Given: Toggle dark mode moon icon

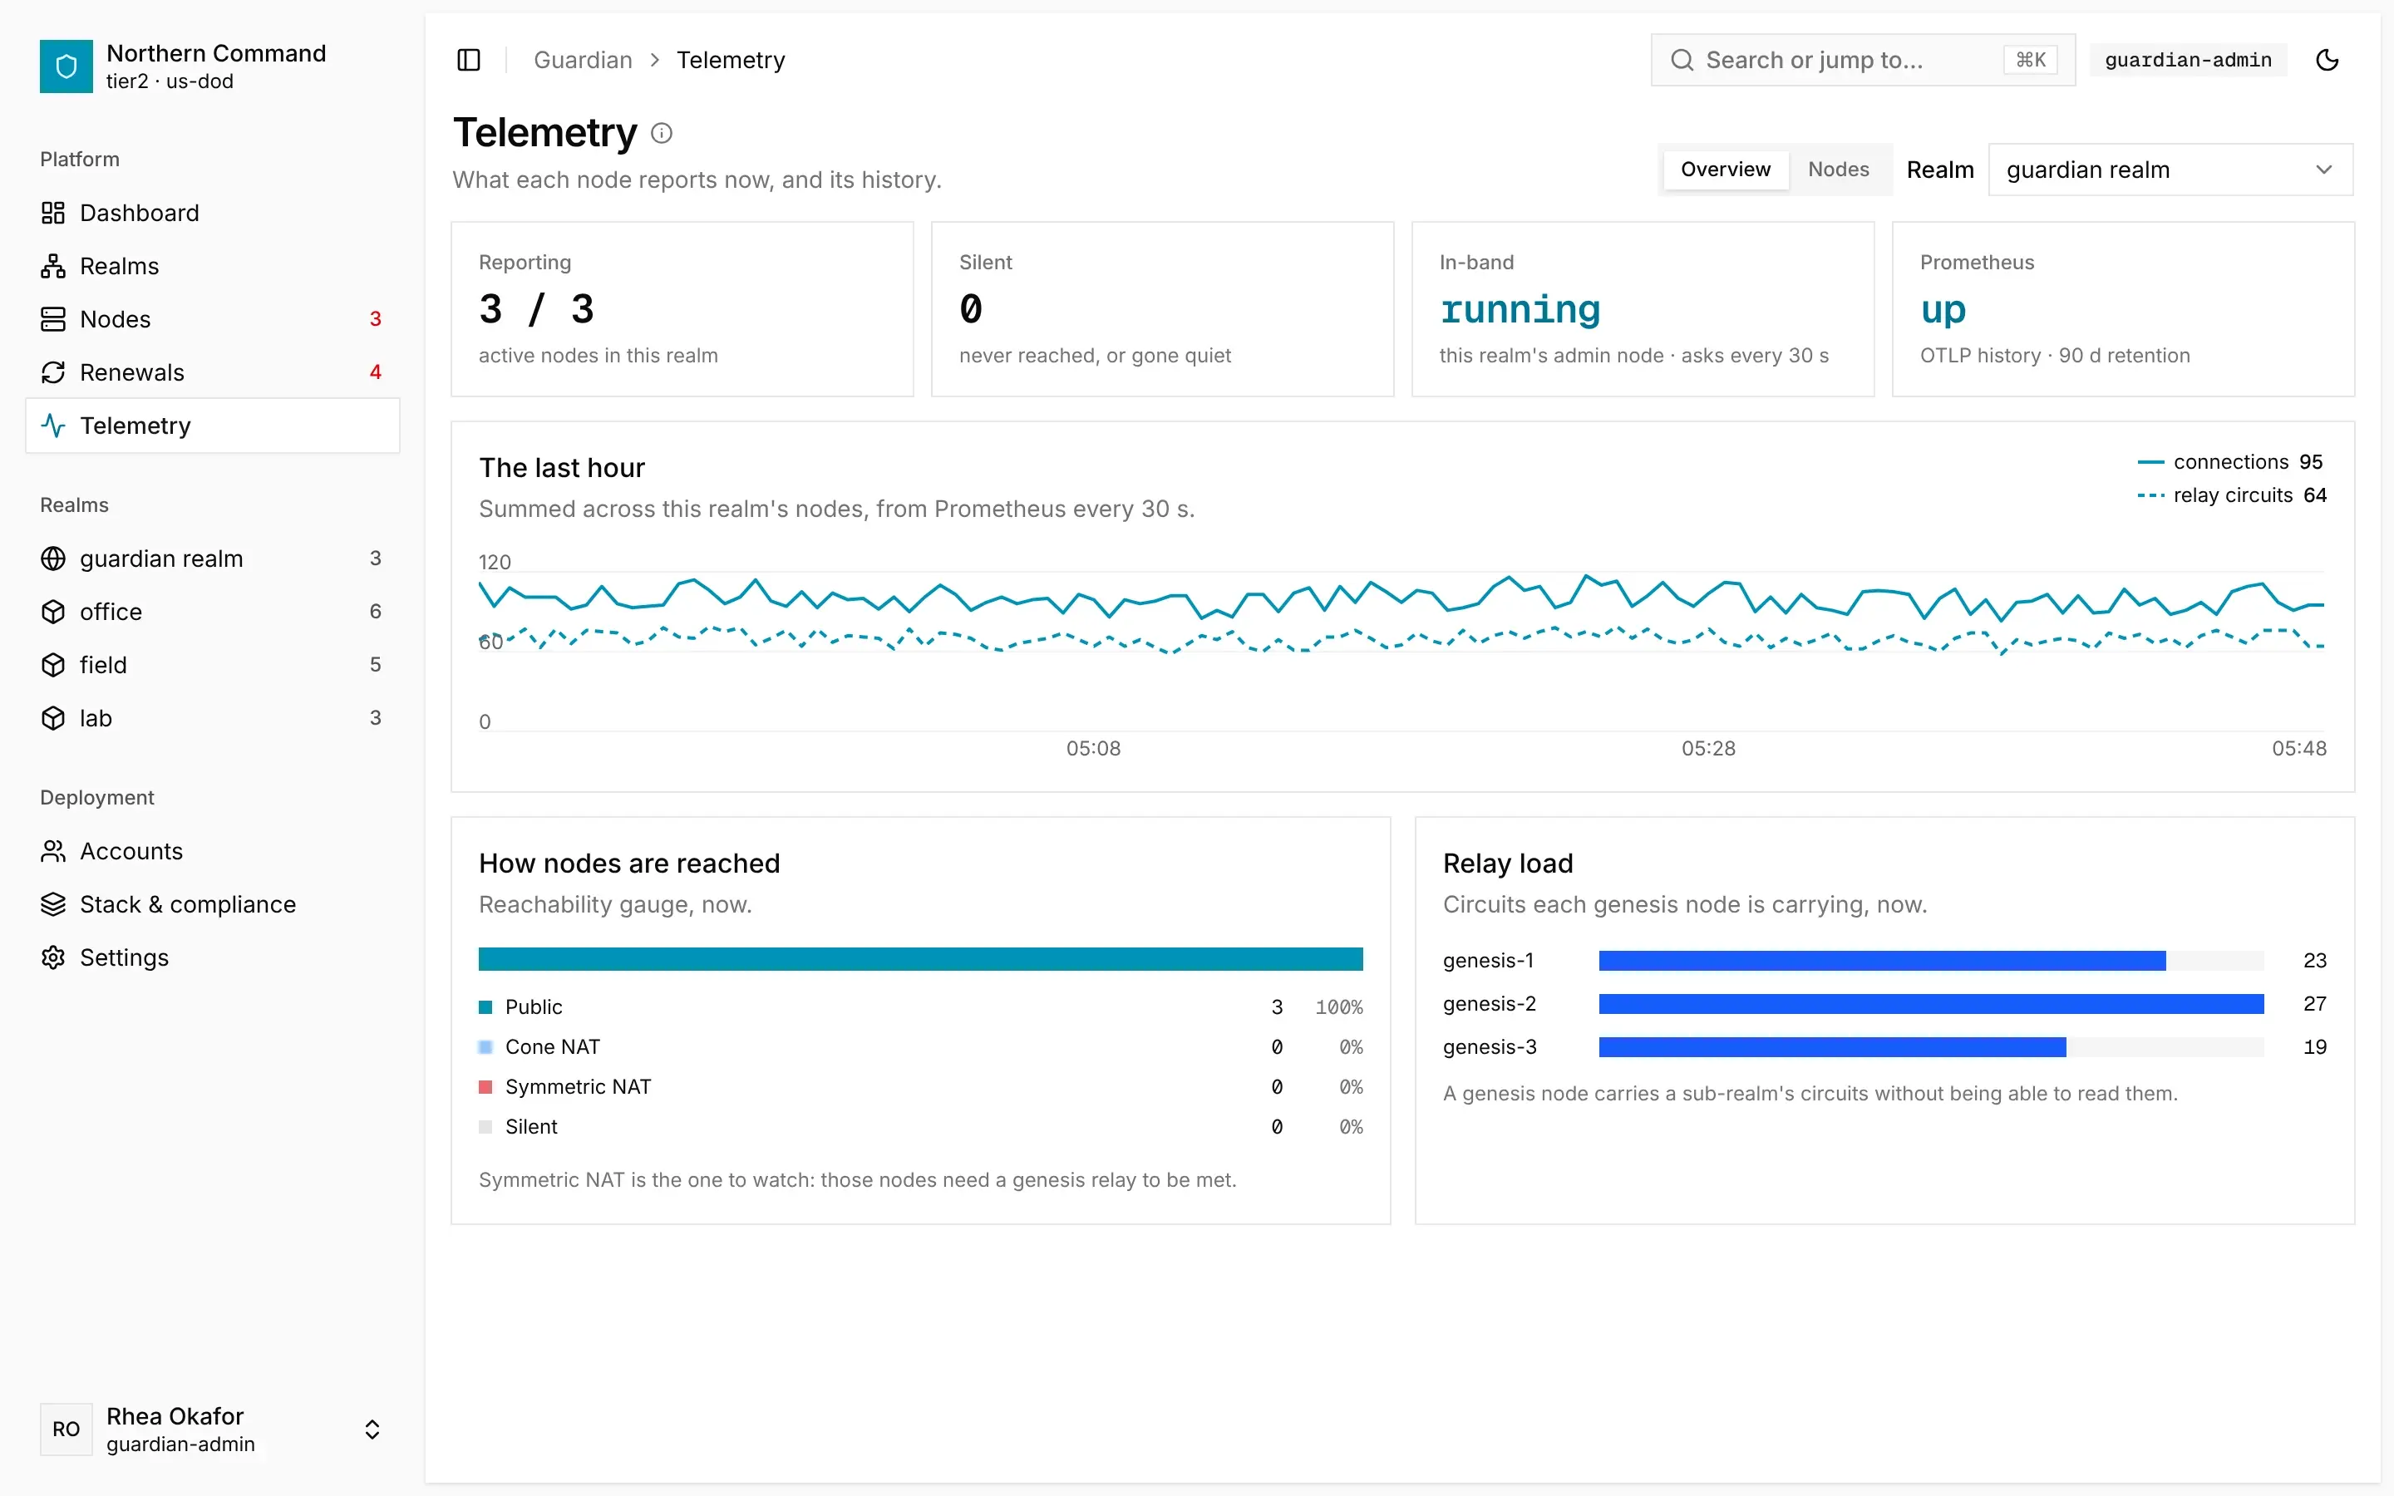Looking at the screenshot, I should tap(2327, 61).
